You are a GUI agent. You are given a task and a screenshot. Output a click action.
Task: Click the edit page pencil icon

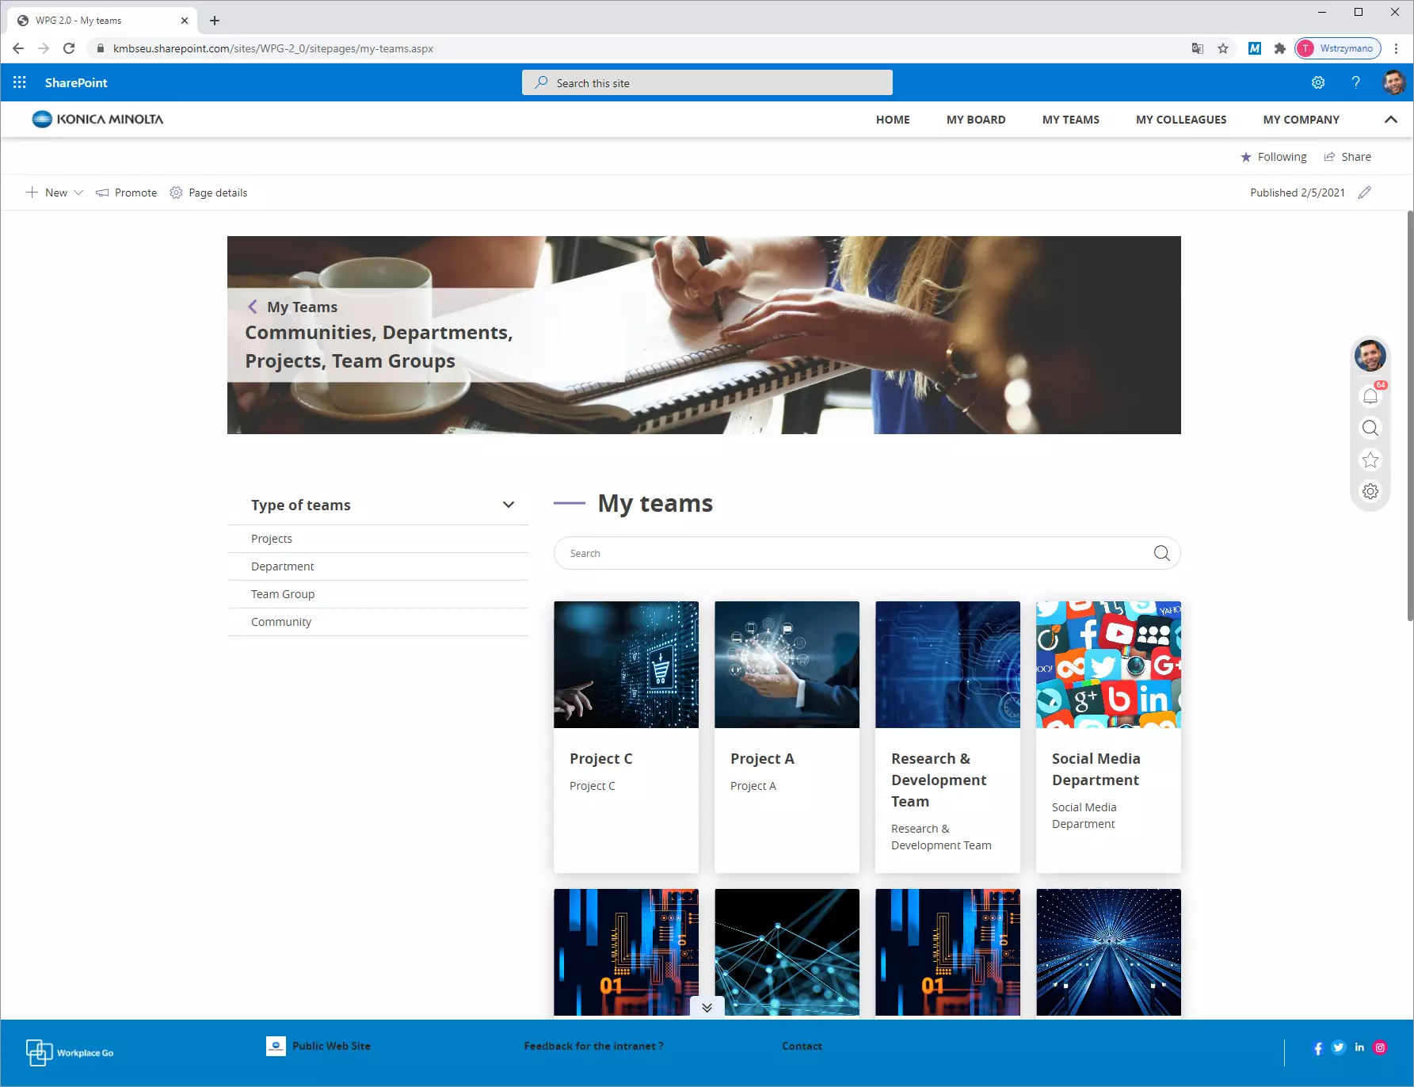[x=1364, y=193]
